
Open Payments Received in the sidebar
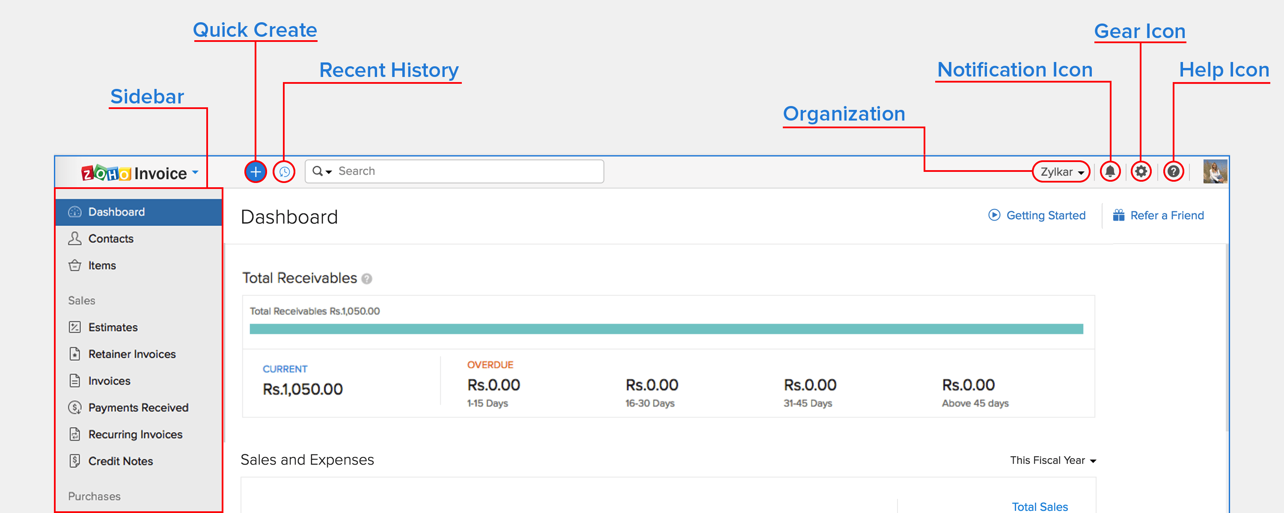tap(139, 408)
